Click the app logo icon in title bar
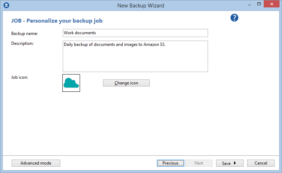This screenshot has height=173, width=282. point(6,5)
